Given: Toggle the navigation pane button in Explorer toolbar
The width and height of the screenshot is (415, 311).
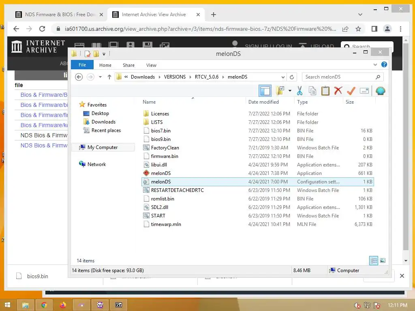Looking at the screenshot, I should pos(265,91).
